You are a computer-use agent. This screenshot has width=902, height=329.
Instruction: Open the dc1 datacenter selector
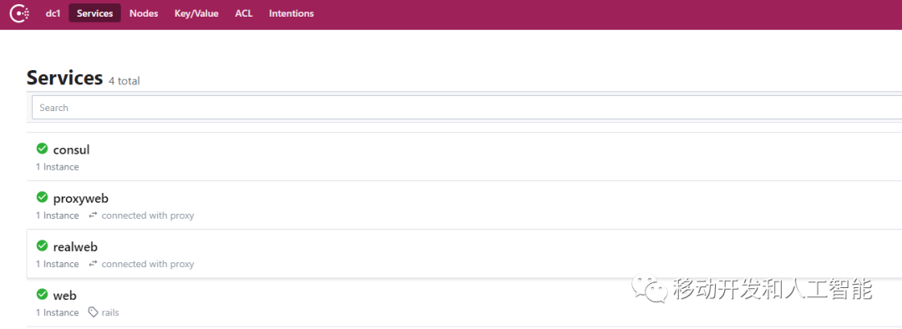[53, 13]
